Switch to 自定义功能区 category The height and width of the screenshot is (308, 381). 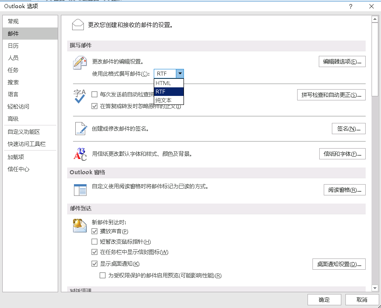pos(30,132)
